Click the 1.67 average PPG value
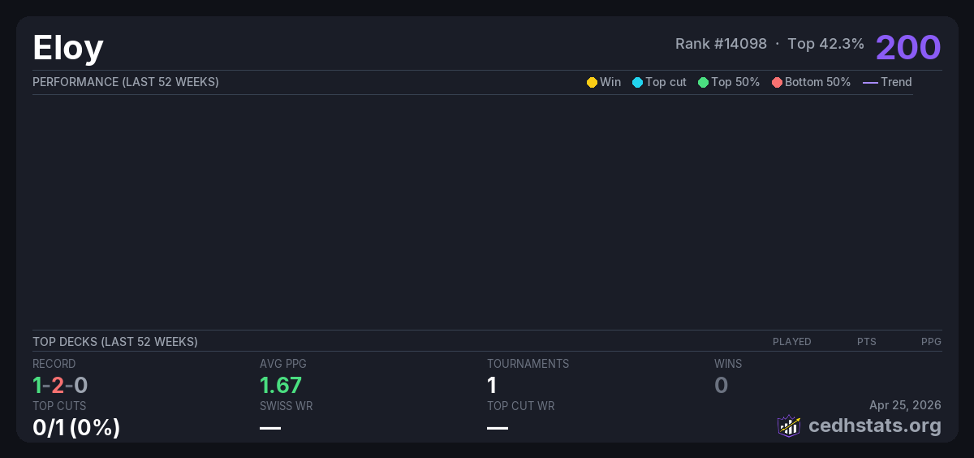 pyautogui.click(x=281, y=385)
